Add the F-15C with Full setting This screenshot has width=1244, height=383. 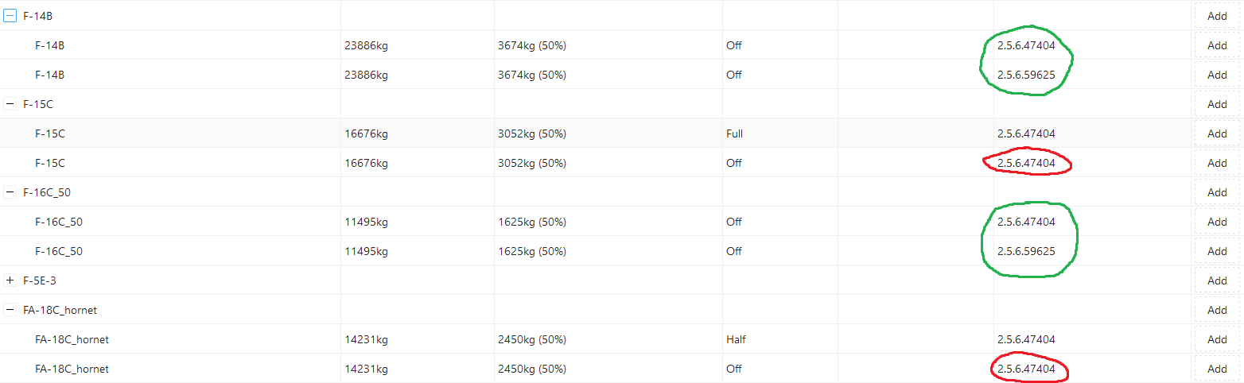point(1217,133)
